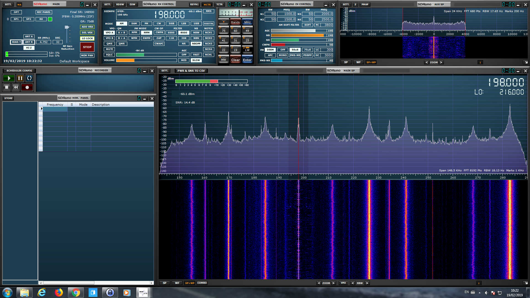The width and height of the screenshot is (530, 298).
Task: Click the memory panel horizontal scrollbar
Action: click(96, 283)
